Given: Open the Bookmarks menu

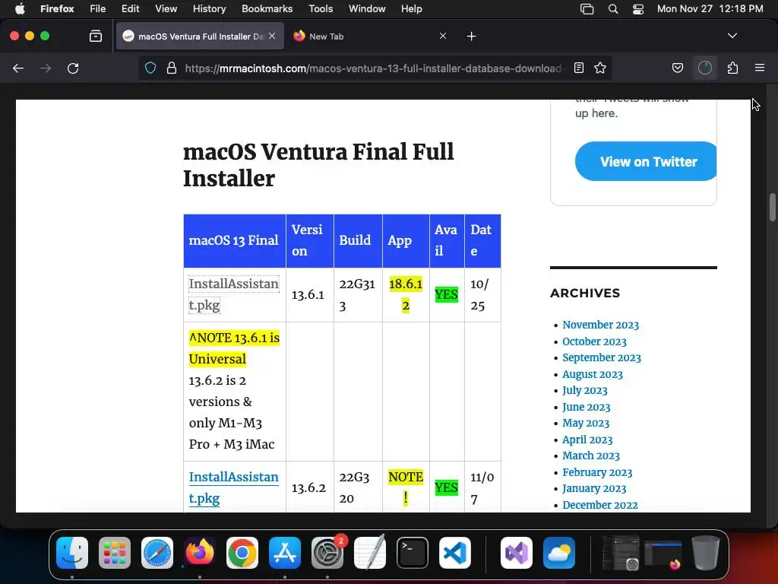Looking at the screenshot, I should pos(267,8).
